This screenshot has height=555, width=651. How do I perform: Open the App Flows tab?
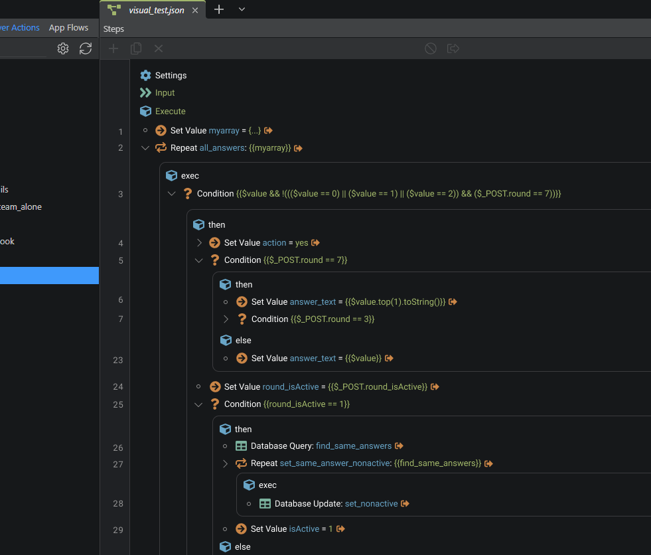tap(68, 28)
